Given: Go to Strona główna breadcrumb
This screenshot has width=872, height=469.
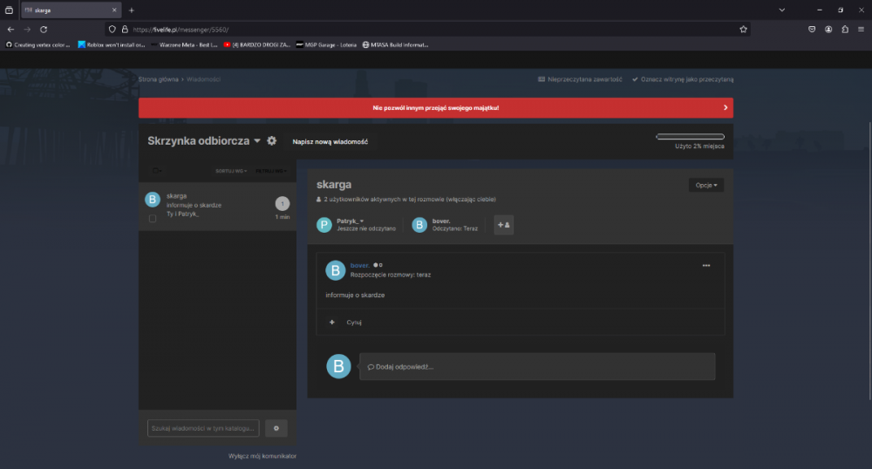Looking at the screenshot, I should click(158, 79).
